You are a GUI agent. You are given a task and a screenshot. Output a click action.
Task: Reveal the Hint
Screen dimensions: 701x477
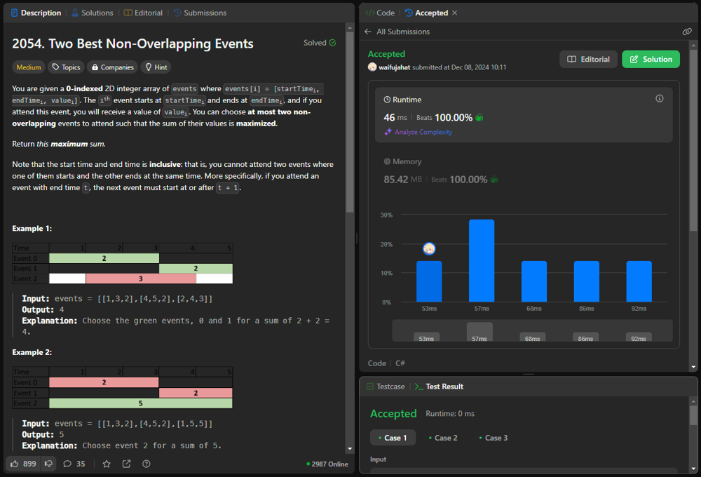156,67
